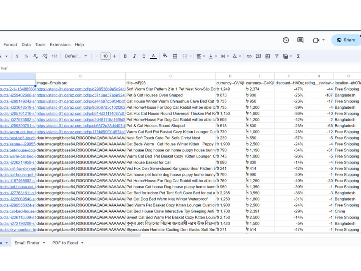The image size is (361, 271).
Task: Click the font size field showing 10
Action: pos(105,56)
